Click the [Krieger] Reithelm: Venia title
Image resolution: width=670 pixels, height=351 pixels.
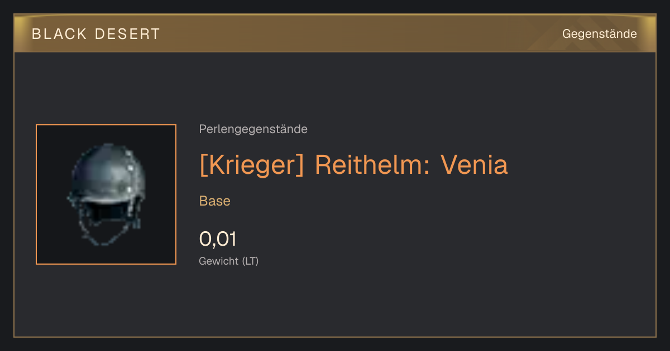(x=353, y=165)
